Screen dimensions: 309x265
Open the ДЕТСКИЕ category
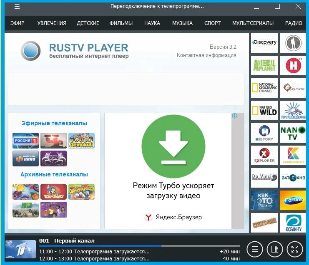tap(88, 23)
